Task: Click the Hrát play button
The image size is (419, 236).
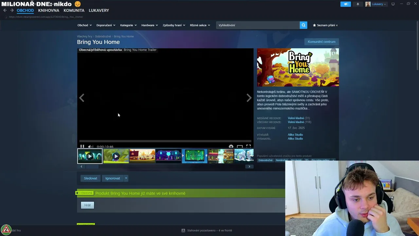Action: (x=87, y=205)
